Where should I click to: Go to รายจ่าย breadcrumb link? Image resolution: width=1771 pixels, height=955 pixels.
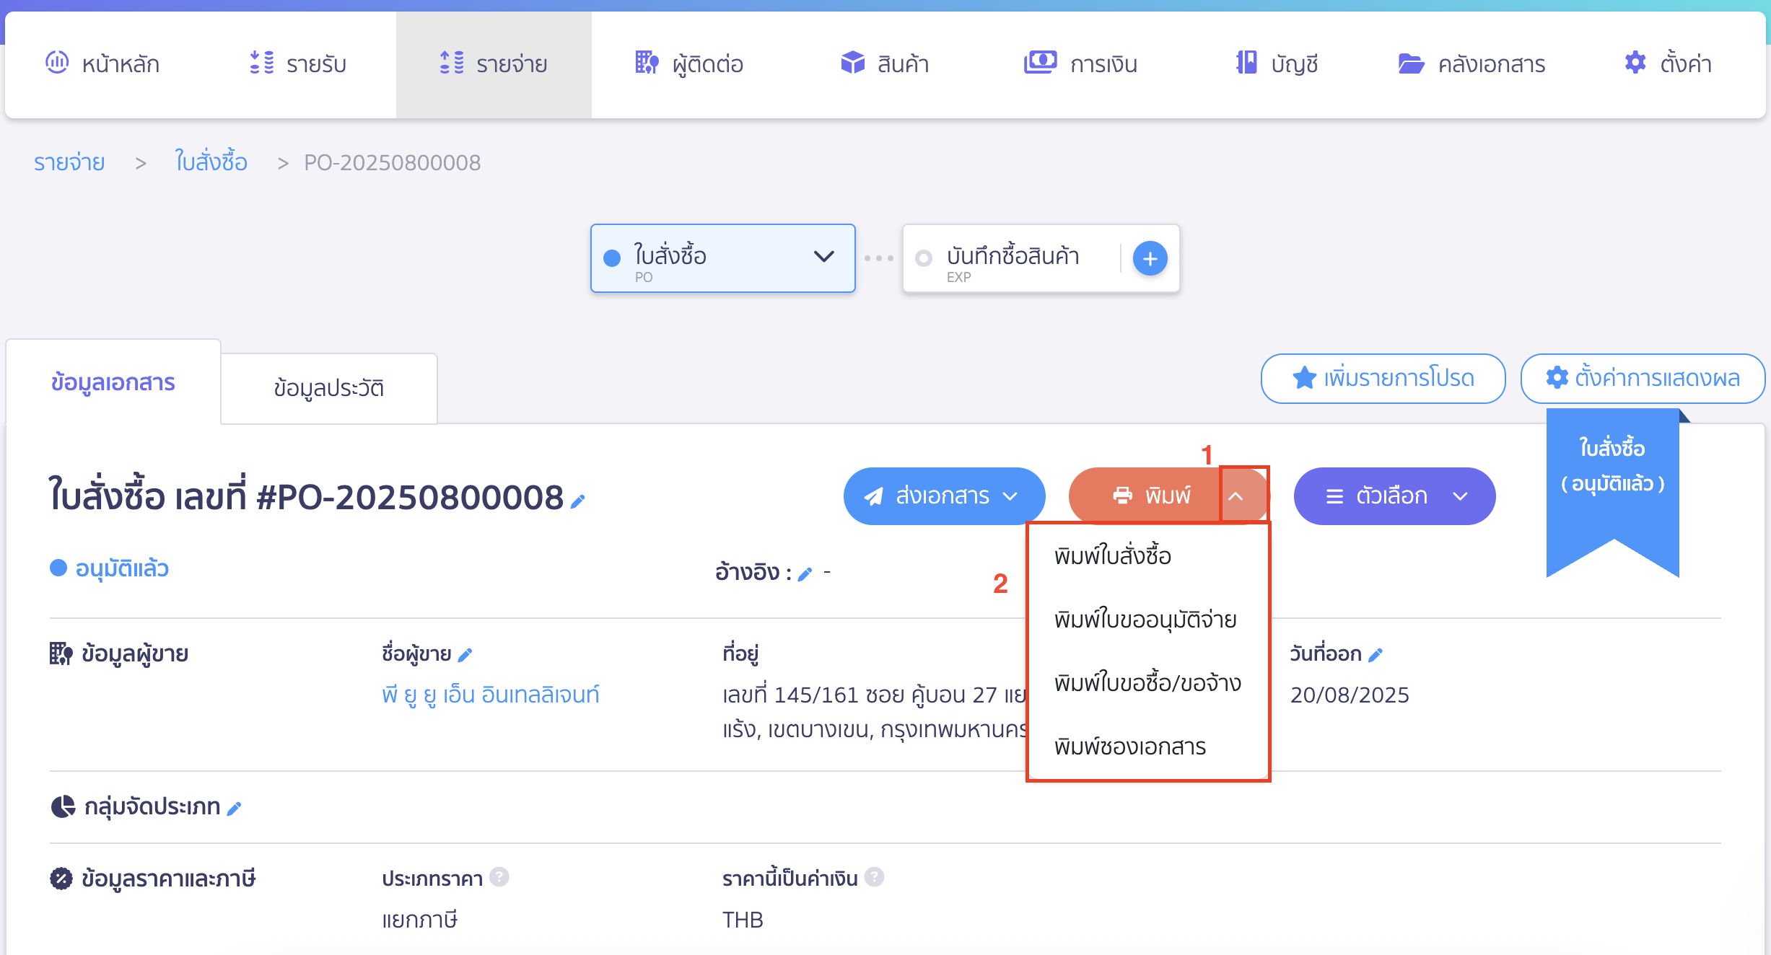pyautogui.click(x=69, y=162)
